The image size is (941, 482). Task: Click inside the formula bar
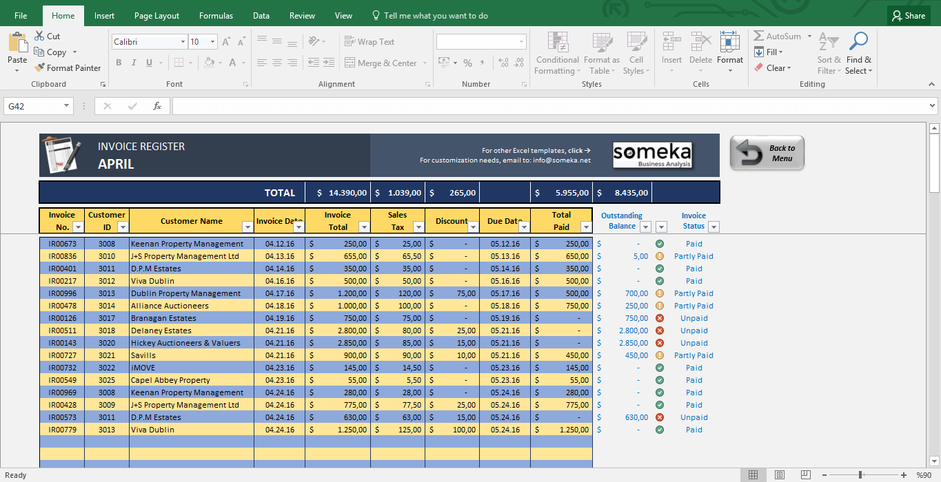[483, 105]
